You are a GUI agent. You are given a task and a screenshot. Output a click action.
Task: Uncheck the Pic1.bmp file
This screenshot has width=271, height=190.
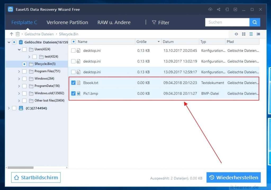[73, 93]
